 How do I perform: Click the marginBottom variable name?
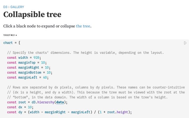click(x=30, y=73)
